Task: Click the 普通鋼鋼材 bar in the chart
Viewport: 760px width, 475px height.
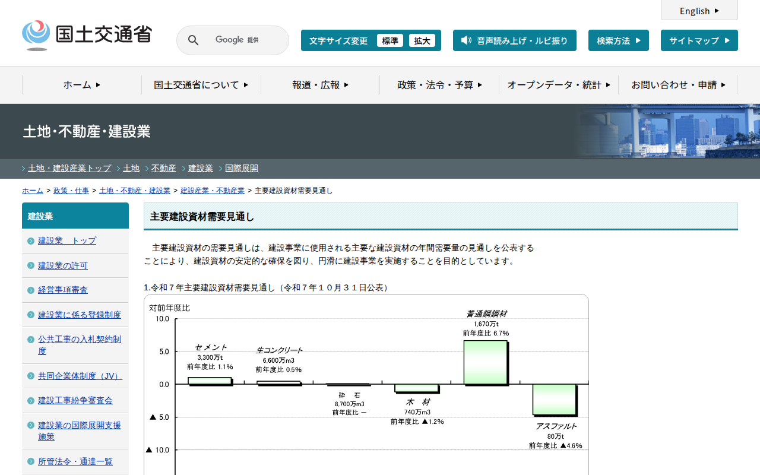Action: 485,362
